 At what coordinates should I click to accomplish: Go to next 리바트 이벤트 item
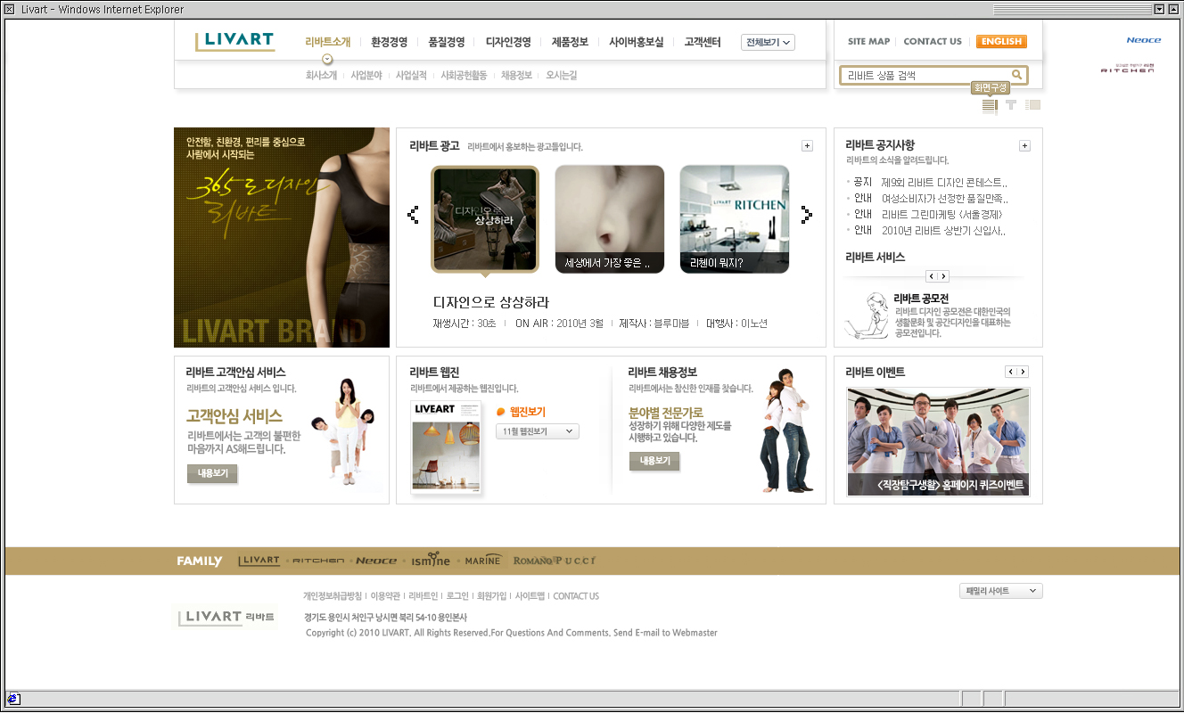(x=1023, y=372)
